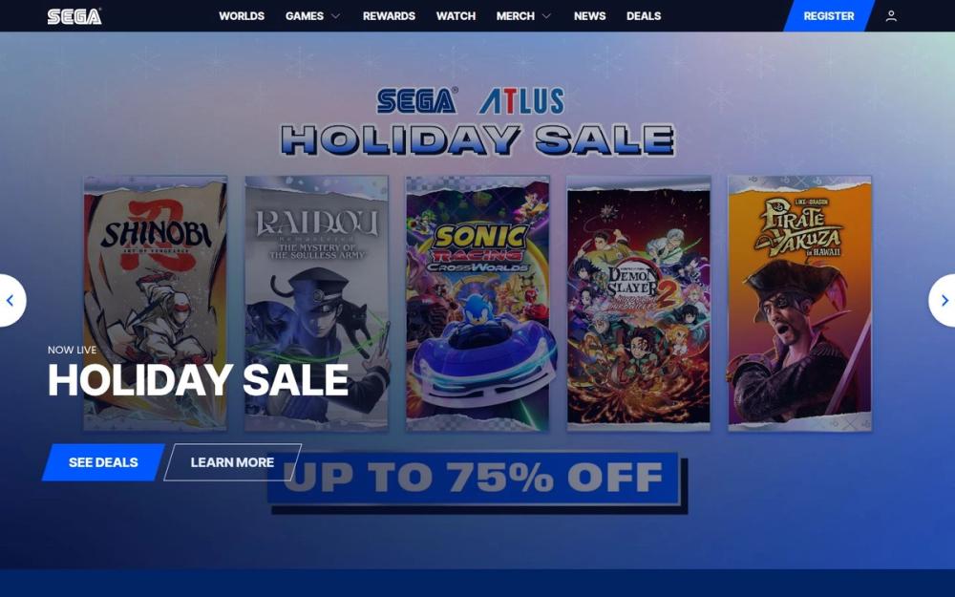Click the See Deals button

pyautogui.click(x=103, y=462)
